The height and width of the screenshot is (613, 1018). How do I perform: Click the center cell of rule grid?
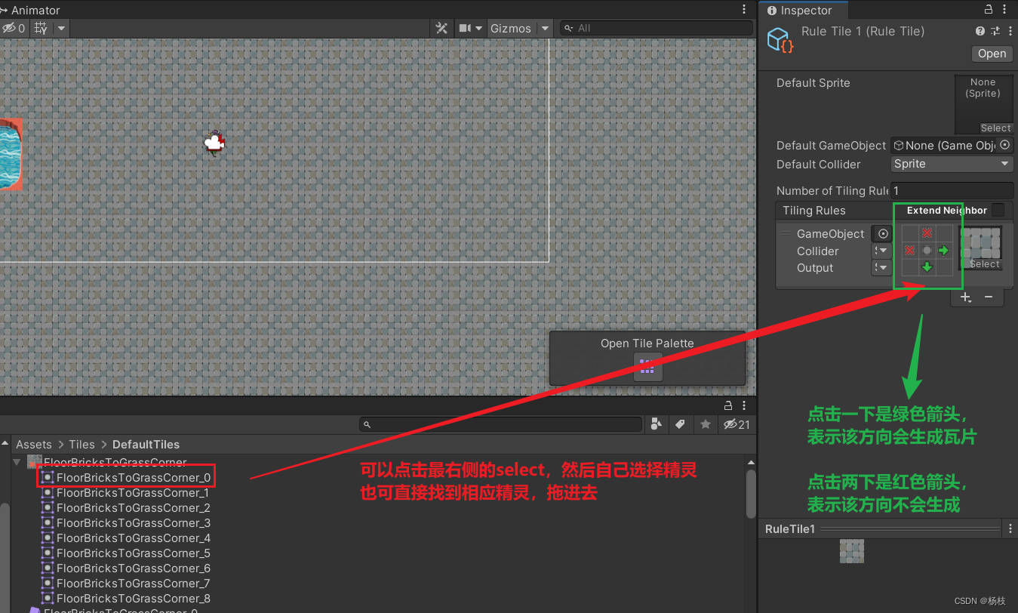927,250
